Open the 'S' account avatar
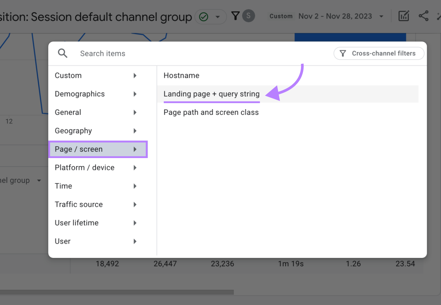 point(248,16)
